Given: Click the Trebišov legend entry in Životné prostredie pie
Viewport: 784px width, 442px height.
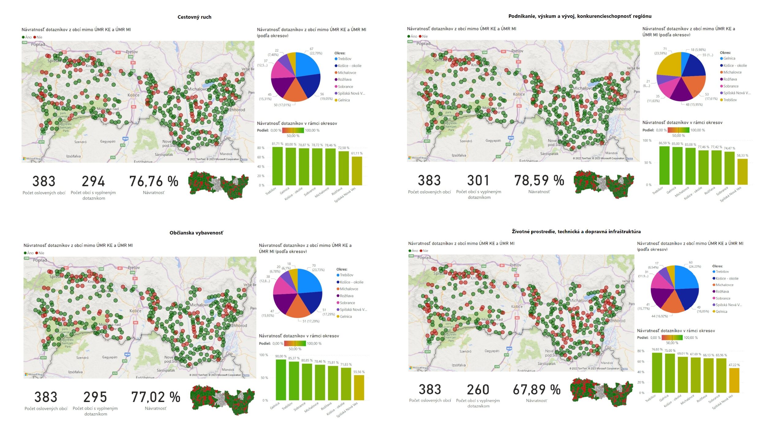Looking at the screenshot, I should tap(721, 272).
